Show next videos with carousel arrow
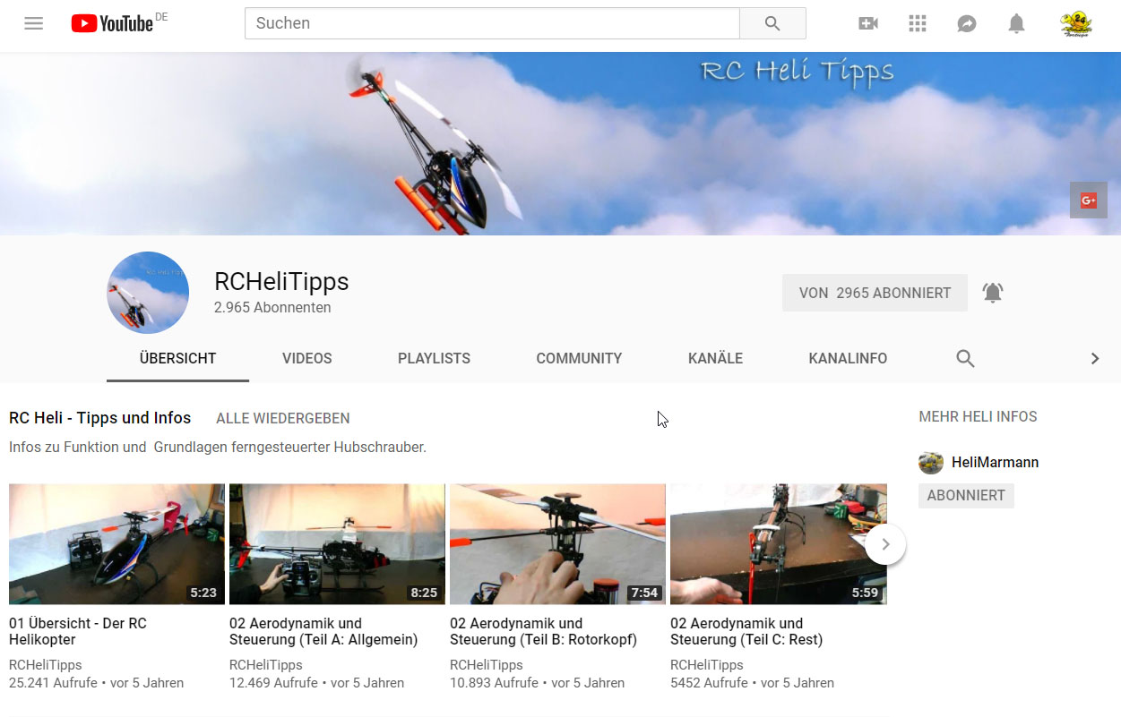Viewport: 1121px width, 717px height. [885, 544]
